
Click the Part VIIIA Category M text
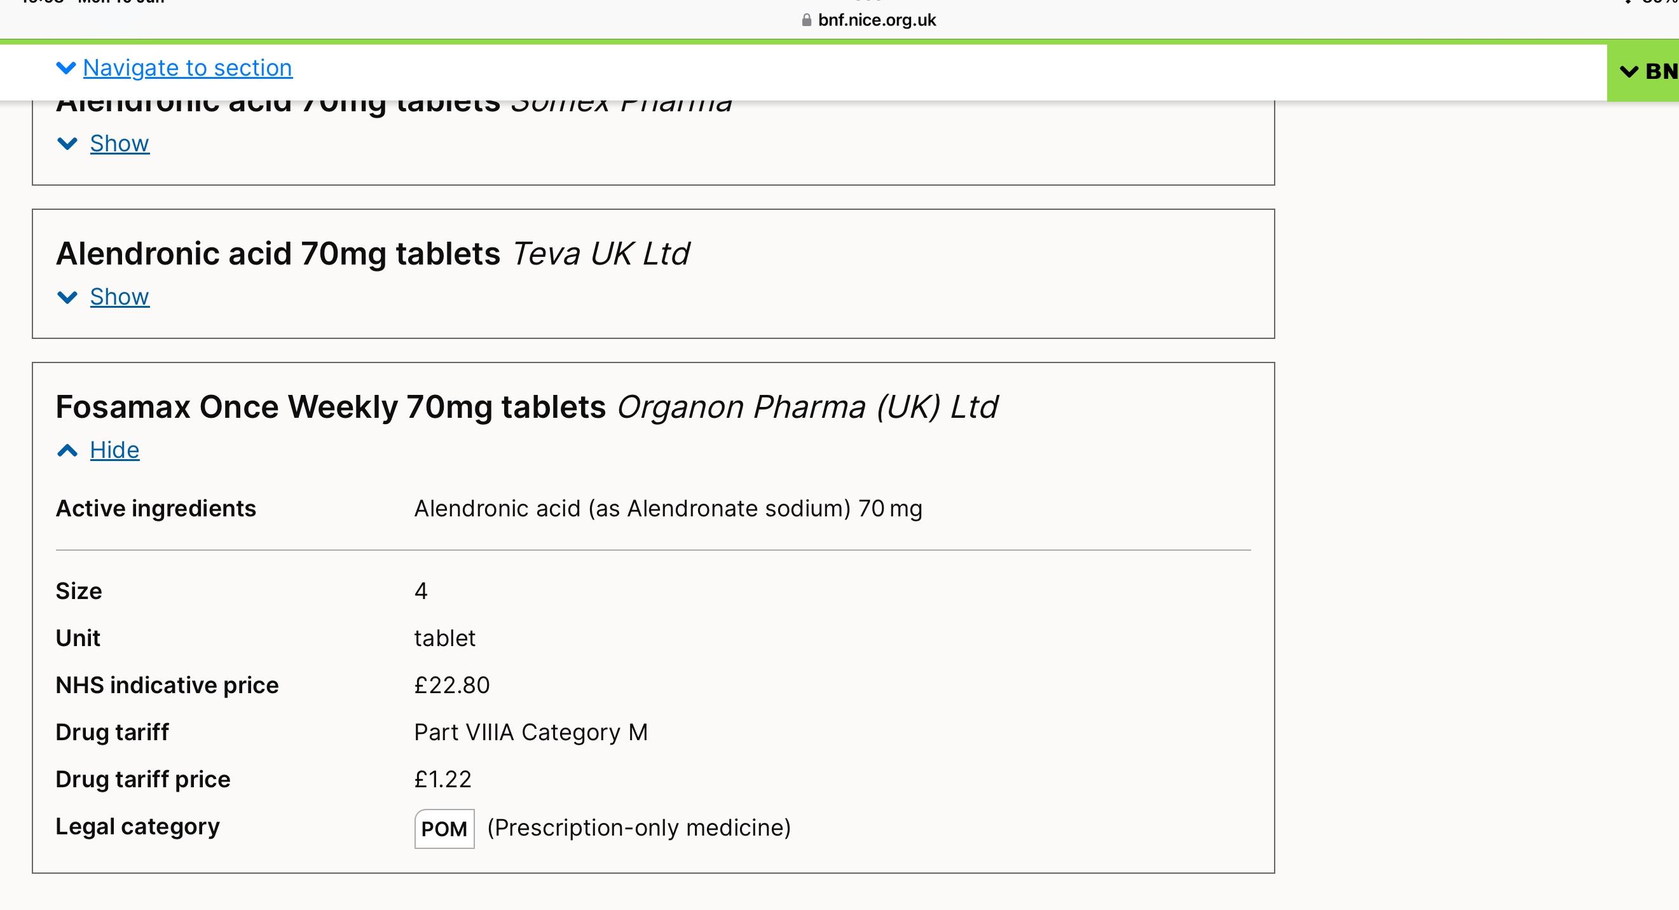pos(531,732)
